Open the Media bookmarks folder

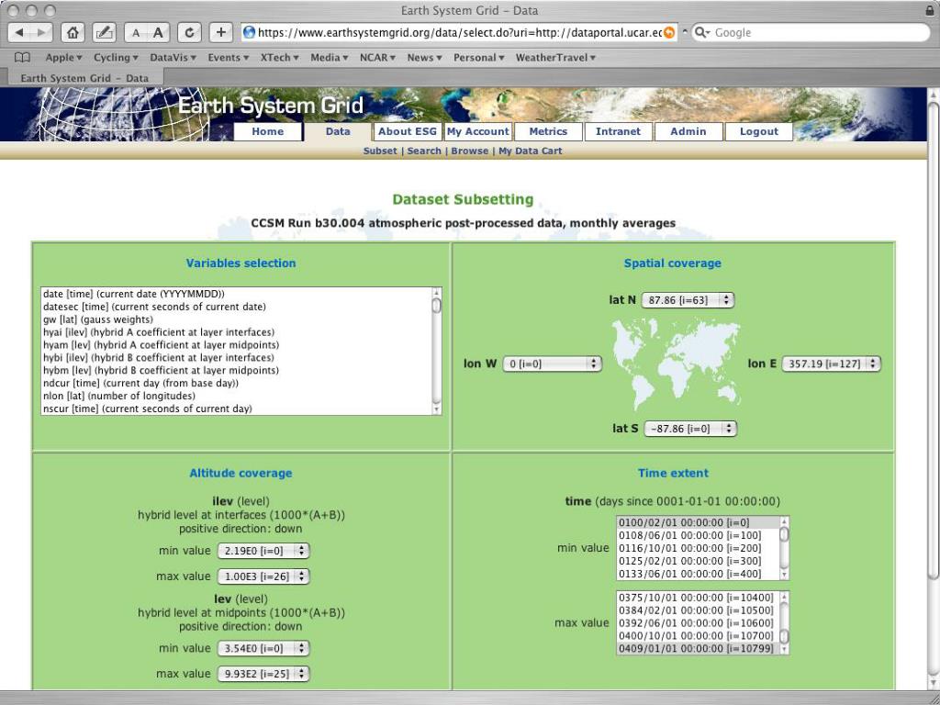pos(330,58)
